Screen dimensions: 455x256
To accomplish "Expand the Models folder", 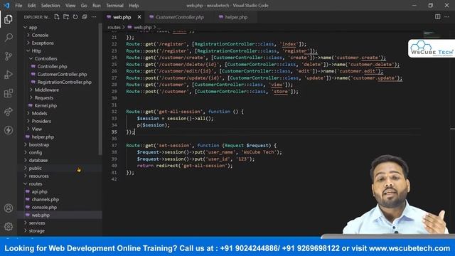I will [x=40, y=114].
